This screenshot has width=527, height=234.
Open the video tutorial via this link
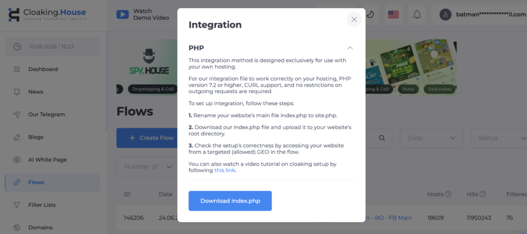point(225,170)
